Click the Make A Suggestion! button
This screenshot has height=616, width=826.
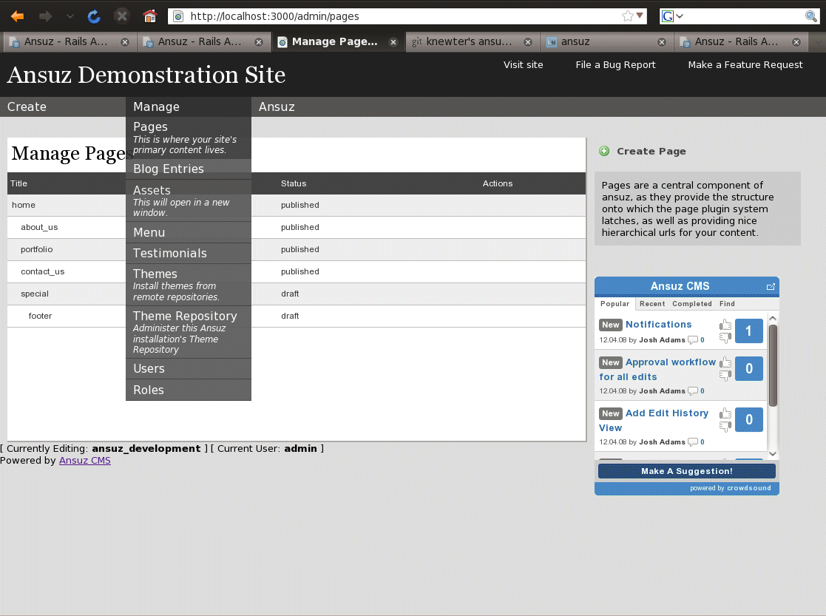point(687,471)
